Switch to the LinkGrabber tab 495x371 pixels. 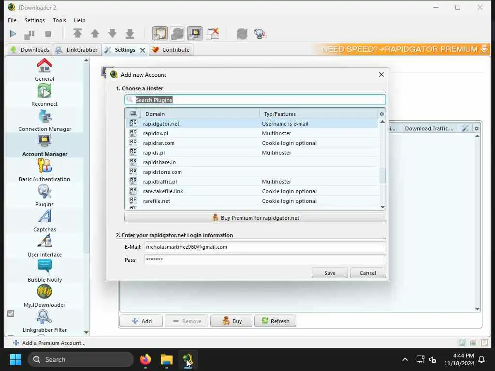(77, 50)
